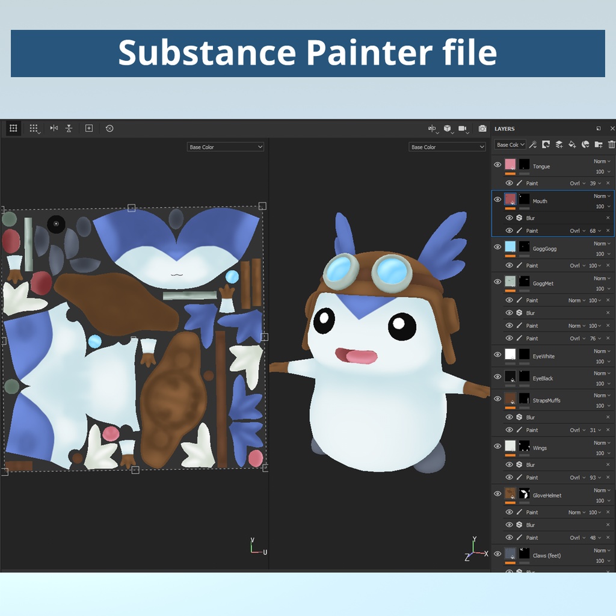
Task: Click the brush icon of Tongue Paint effect
Action: pyautogui.click(x=519, y=183)
